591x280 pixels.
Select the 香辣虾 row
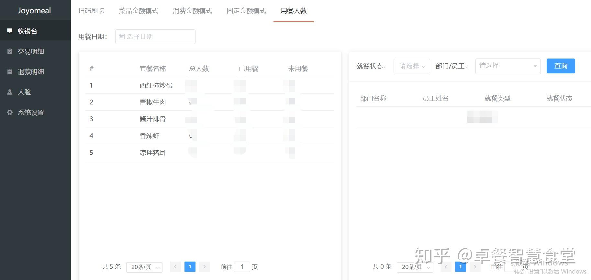(210, 136)
